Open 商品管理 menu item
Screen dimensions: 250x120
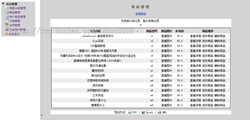[x=15, y=12]
